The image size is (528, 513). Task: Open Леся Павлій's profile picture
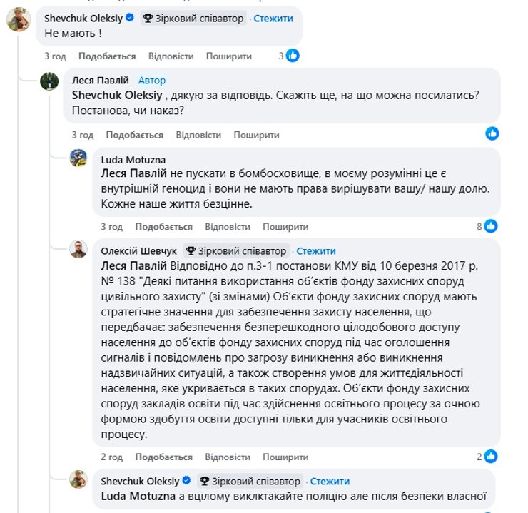[x=49, y=81]
